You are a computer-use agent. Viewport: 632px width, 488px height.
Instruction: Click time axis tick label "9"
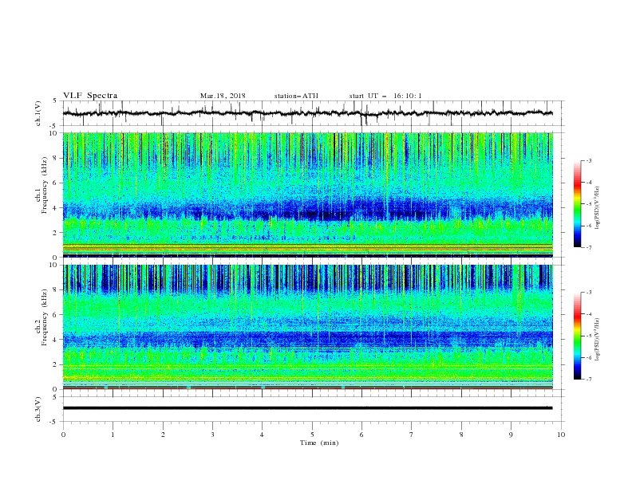coord(511,435)
